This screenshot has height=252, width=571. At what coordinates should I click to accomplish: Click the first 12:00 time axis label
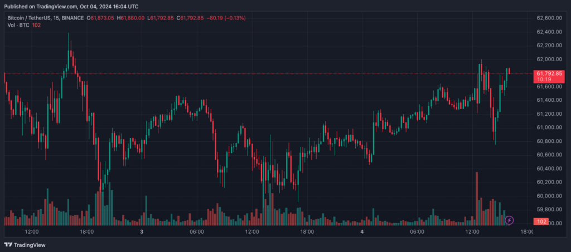click(x=31, y=231)
